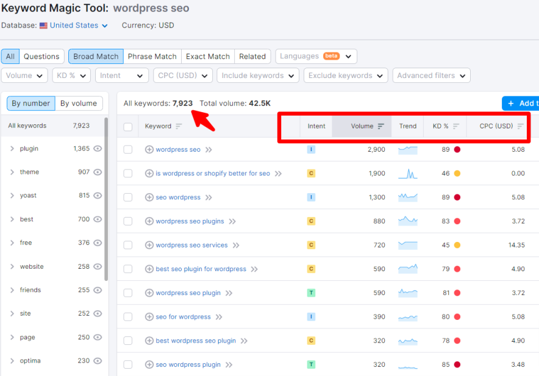539x376 pixels.
Task: Click the eye icon next to plugin group
Action: [x=99, y=148]
